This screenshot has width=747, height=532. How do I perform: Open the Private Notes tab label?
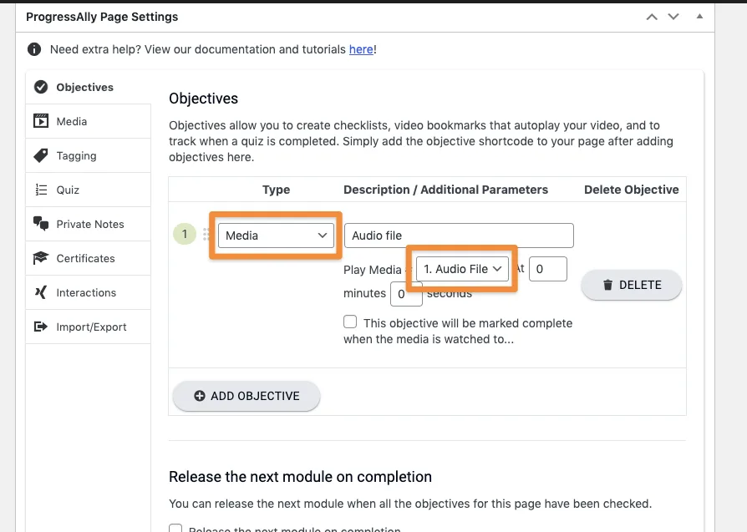coord(90,225)
